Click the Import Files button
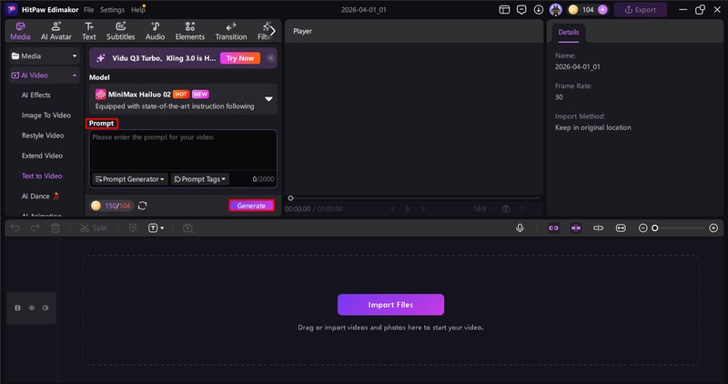The width and height of the screenshot is (728, 384). [390, 305]
